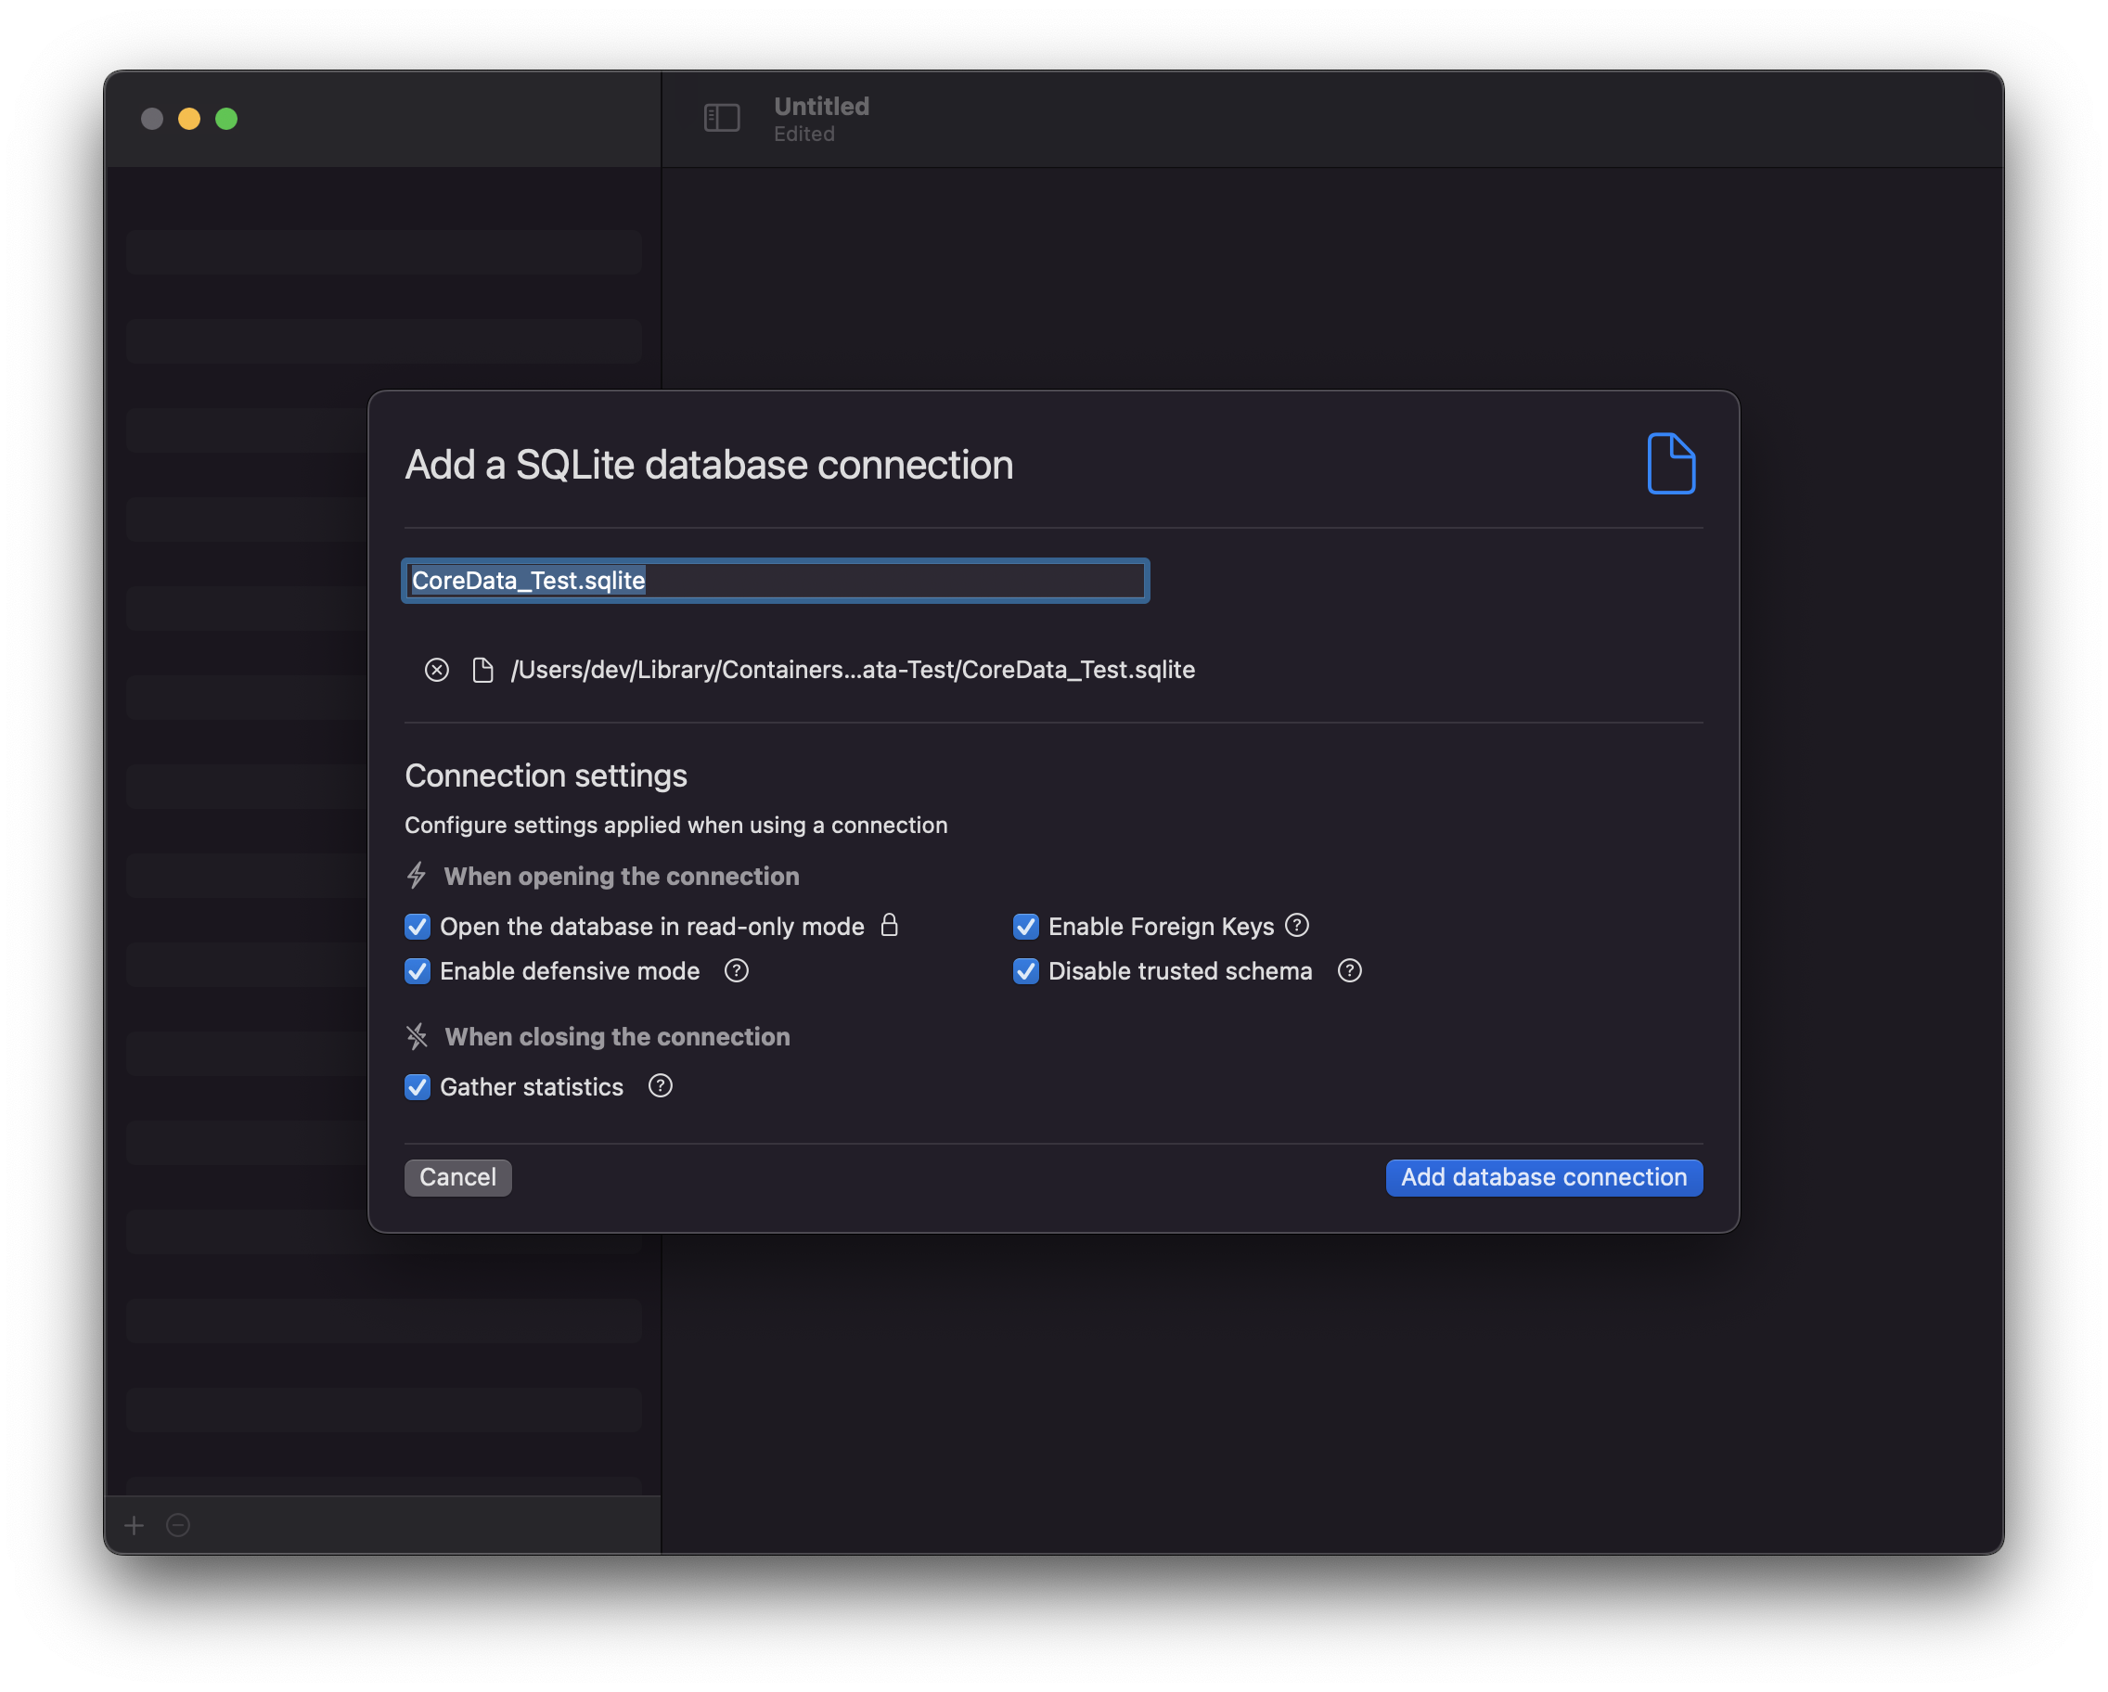Click When opening the connection label
The width and height of the screenshot is (2108, 1692).
(x=622, y=876)
